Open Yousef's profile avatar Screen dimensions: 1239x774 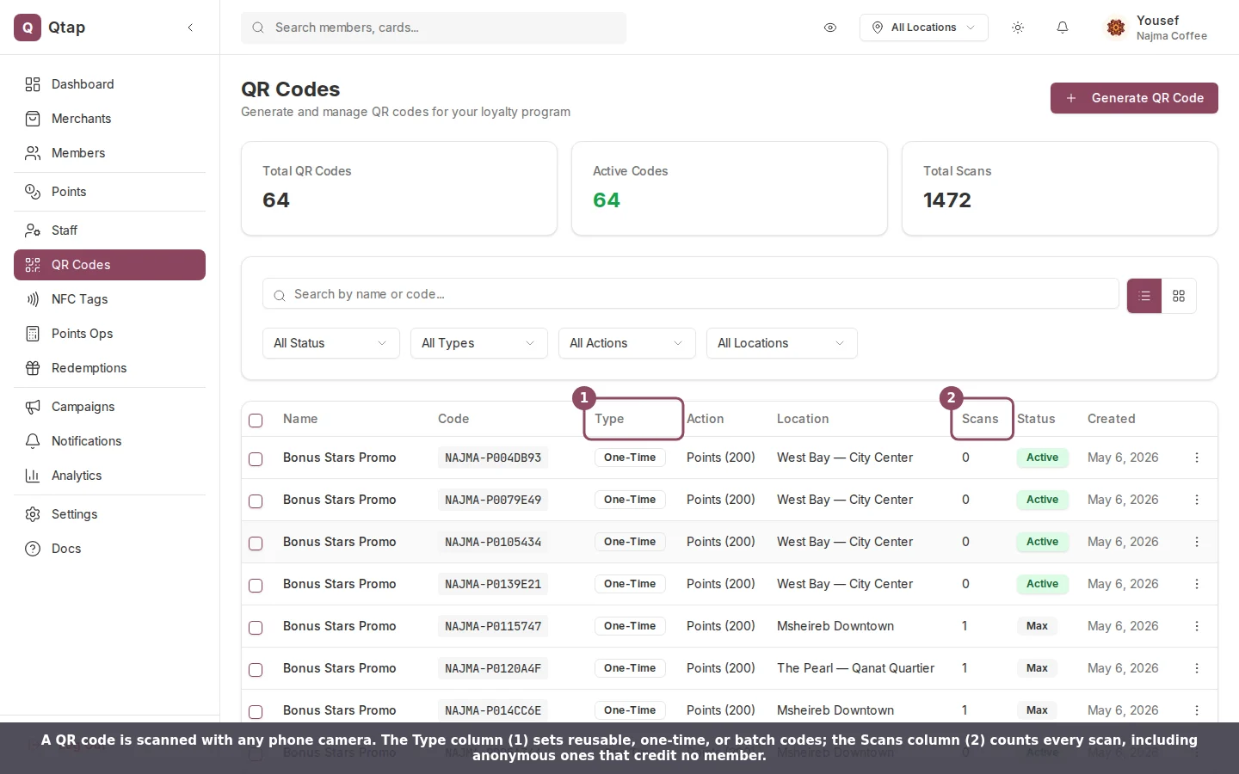click(x=1116, y=28)
